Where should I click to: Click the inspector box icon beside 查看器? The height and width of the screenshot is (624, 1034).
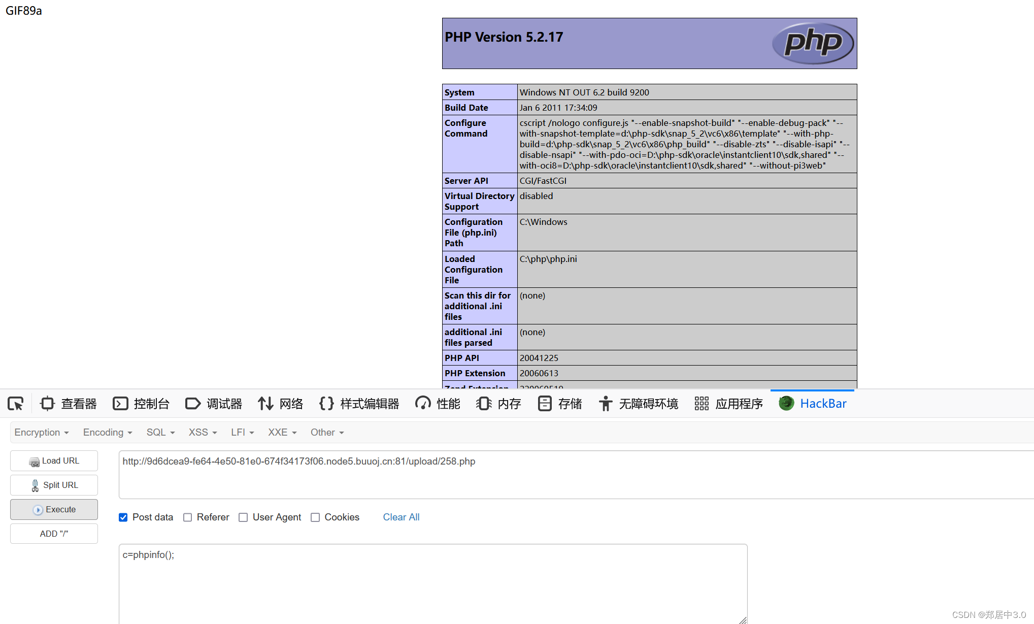point(47,404)
